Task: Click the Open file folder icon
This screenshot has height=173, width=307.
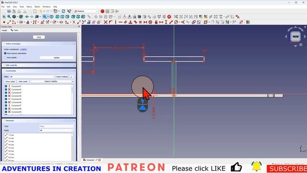Action: click(9, 11)
